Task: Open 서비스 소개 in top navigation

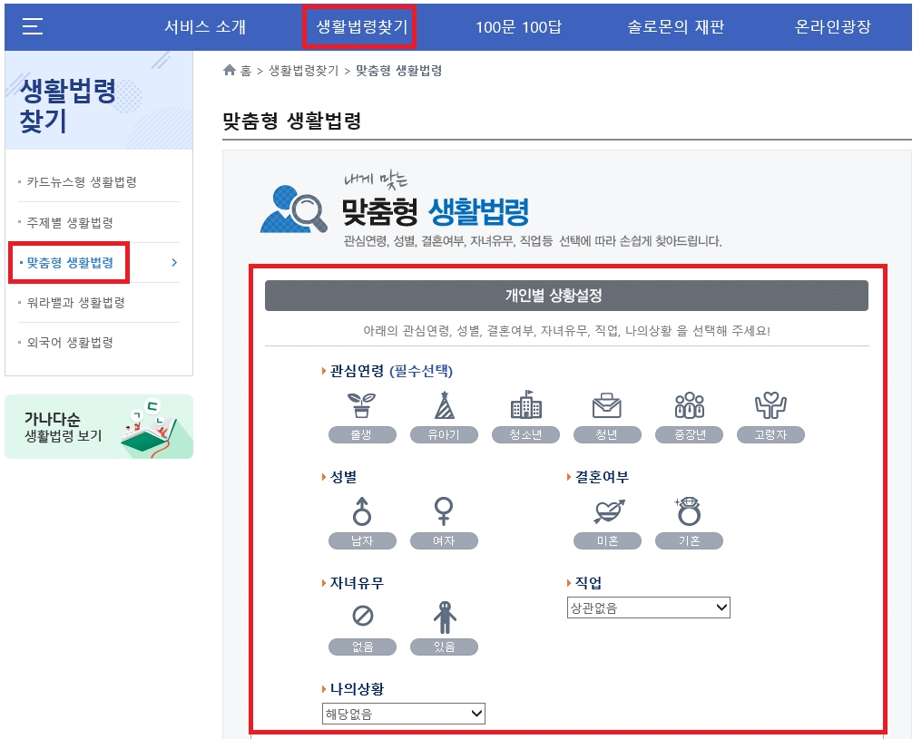Action: (204, 27)
